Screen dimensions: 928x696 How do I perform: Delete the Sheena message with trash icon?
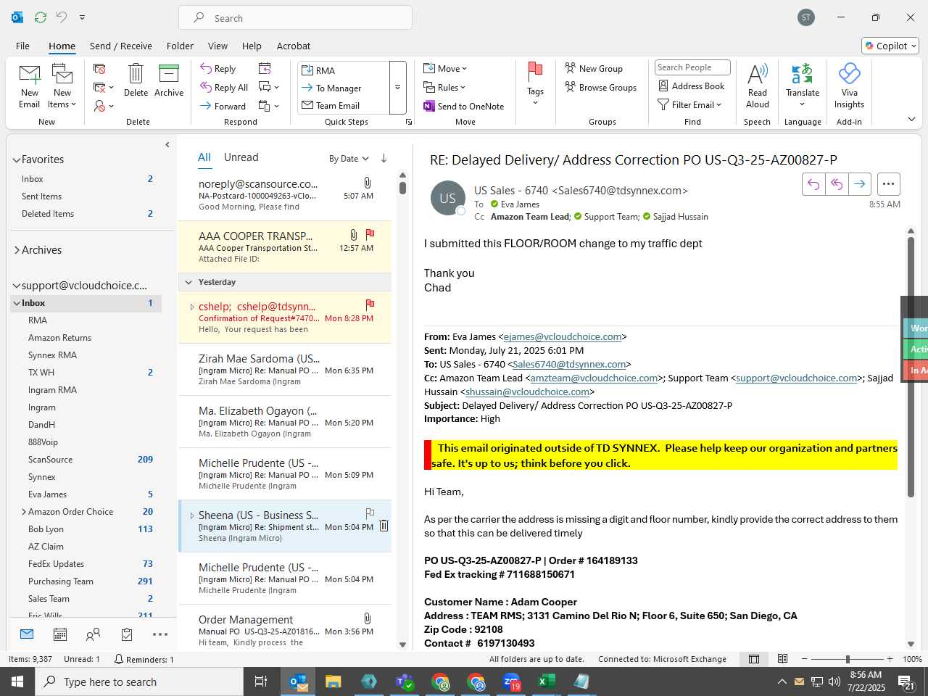(384, 526)
